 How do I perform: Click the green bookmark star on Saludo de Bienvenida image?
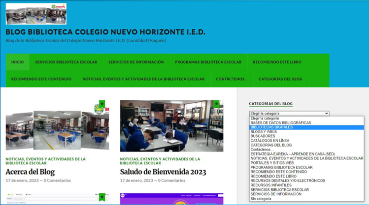[x=216, y=104]
